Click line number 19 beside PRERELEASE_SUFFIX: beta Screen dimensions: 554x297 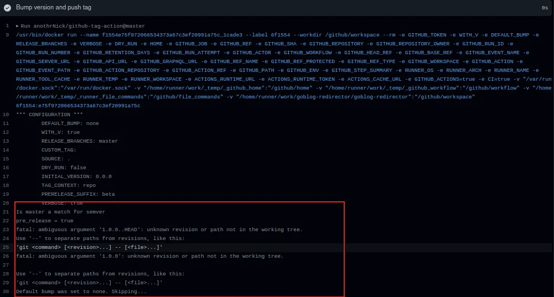coord(6,194)
